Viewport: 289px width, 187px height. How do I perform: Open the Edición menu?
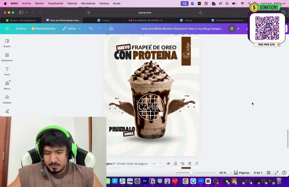pos(39,3)
